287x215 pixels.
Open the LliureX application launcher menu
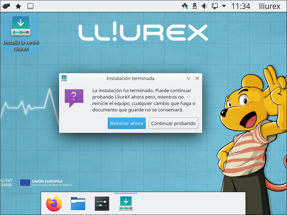[6, 6]
